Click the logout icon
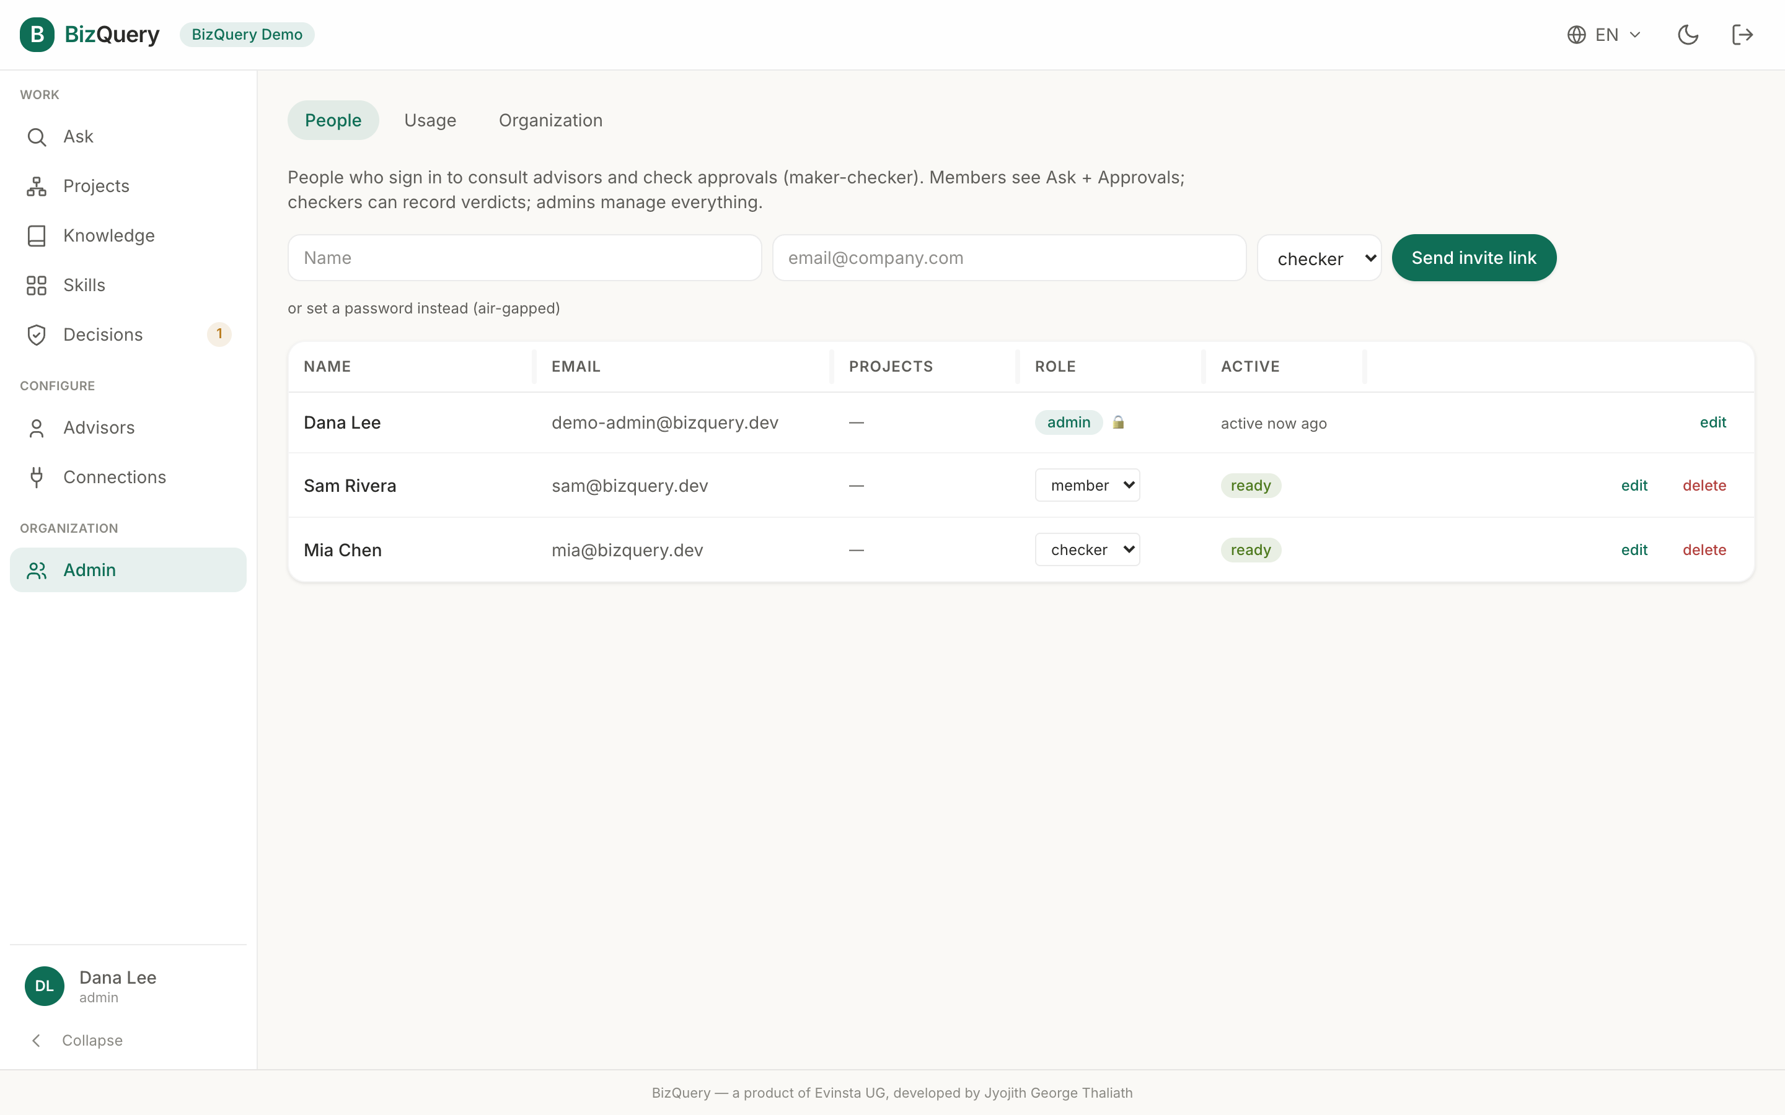Viewport: 1785px width, 1115px height. (x=1742, y=35)
